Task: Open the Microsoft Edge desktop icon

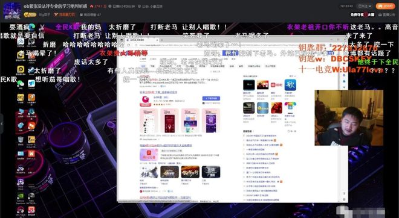Action: (x=32, y=27)
